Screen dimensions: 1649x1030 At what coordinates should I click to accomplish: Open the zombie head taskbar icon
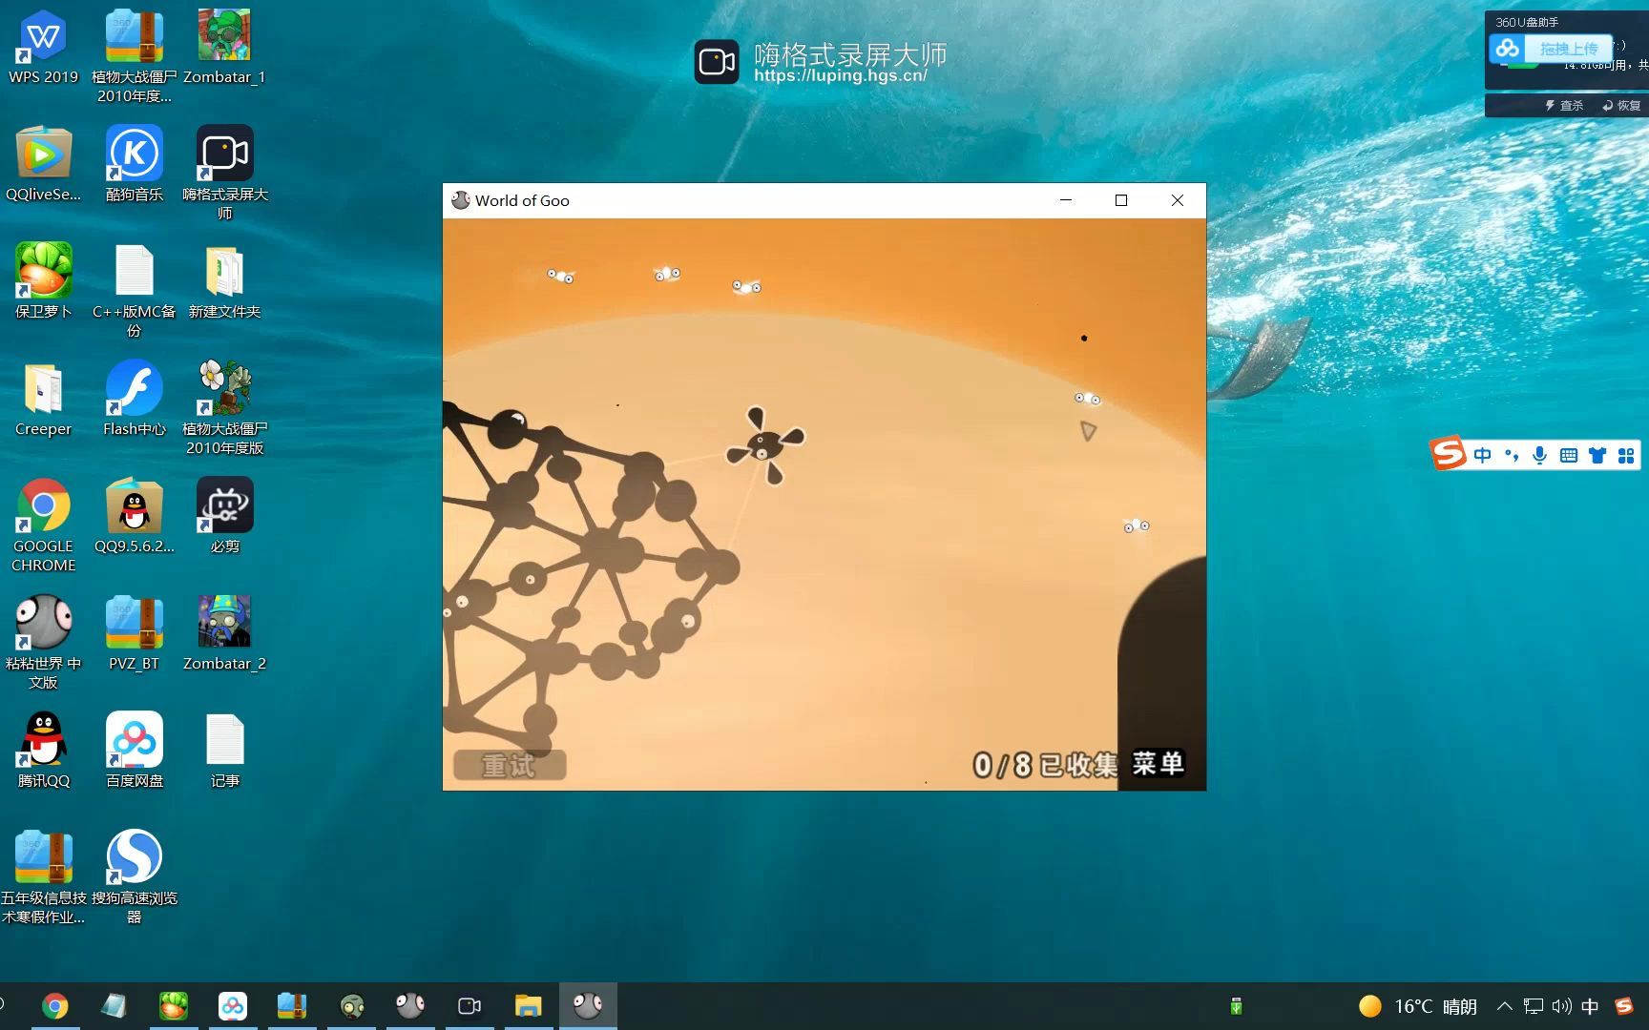point(351,1006)
